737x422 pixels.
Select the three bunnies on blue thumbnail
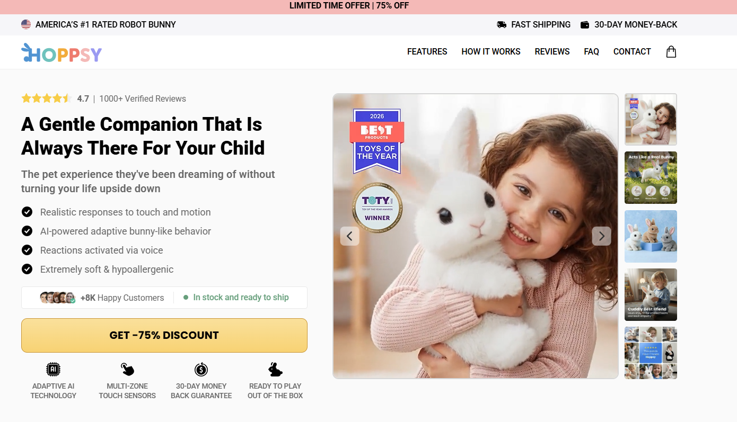(x=651, y=236)
